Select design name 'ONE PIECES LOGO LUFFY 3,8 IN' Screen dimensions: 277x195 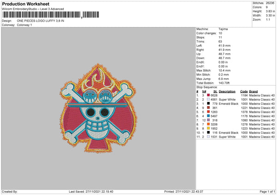click(41, 21)
